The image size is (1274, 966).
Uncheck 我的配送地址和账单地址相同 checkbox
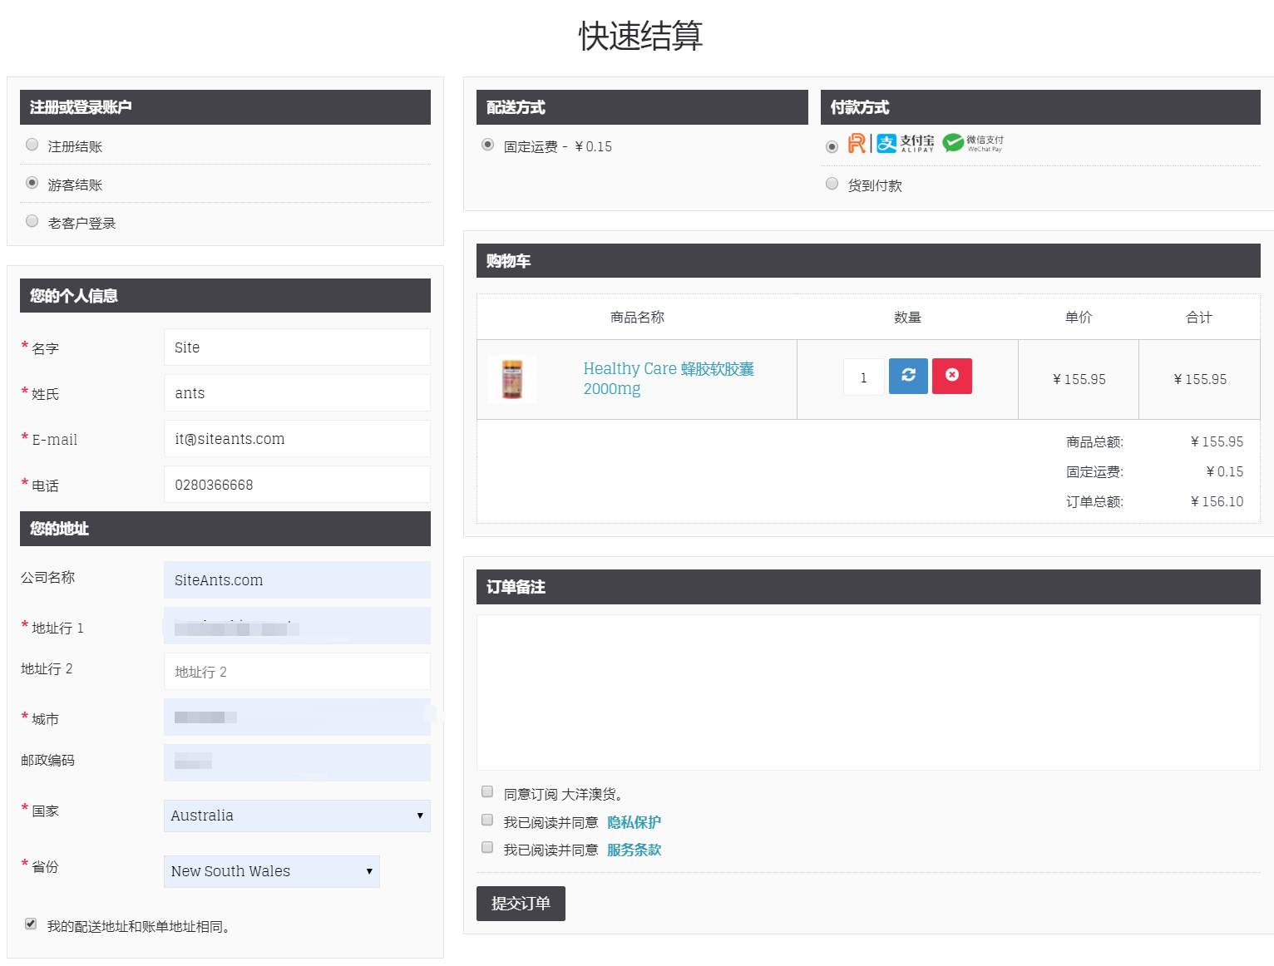31,924
